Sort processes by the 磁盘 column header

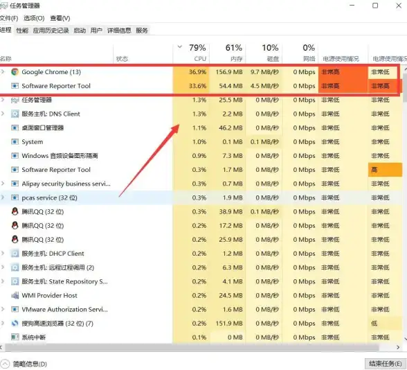(x=264, y=53)
